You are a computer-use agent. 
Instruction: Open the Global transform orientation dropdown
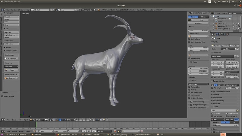pos(71,120)
